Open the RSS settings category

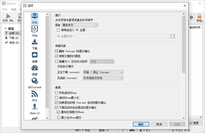(x=35, y=96)
